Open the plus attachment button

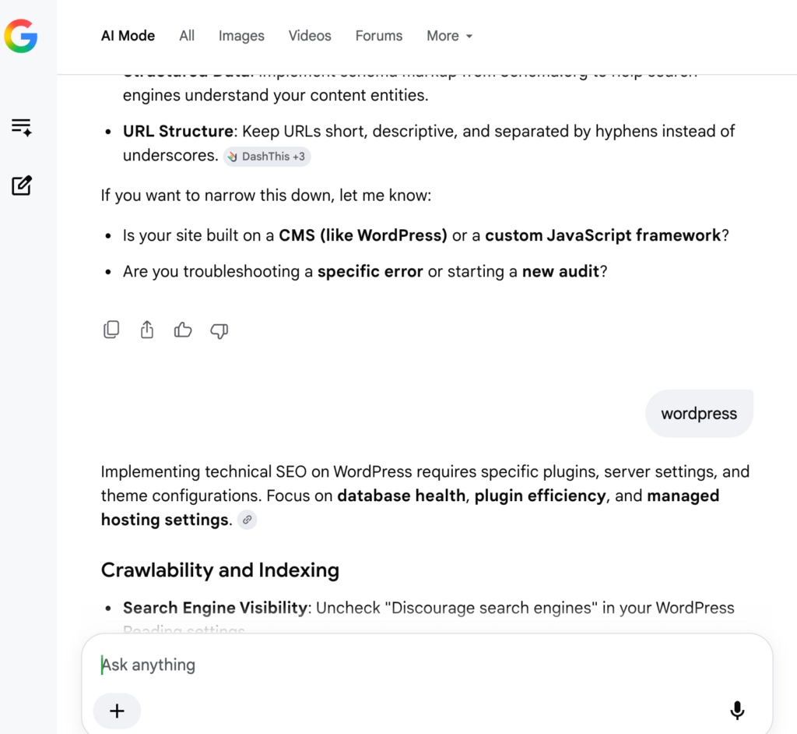[117, 711]
